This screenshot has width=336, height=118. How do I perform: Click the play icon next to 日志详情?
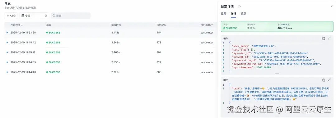coord(240,7)
